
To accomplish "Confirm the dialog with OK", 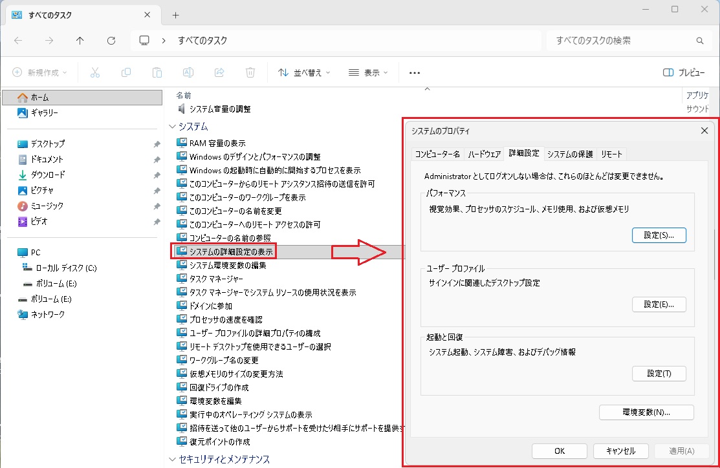I will (560, 451).
